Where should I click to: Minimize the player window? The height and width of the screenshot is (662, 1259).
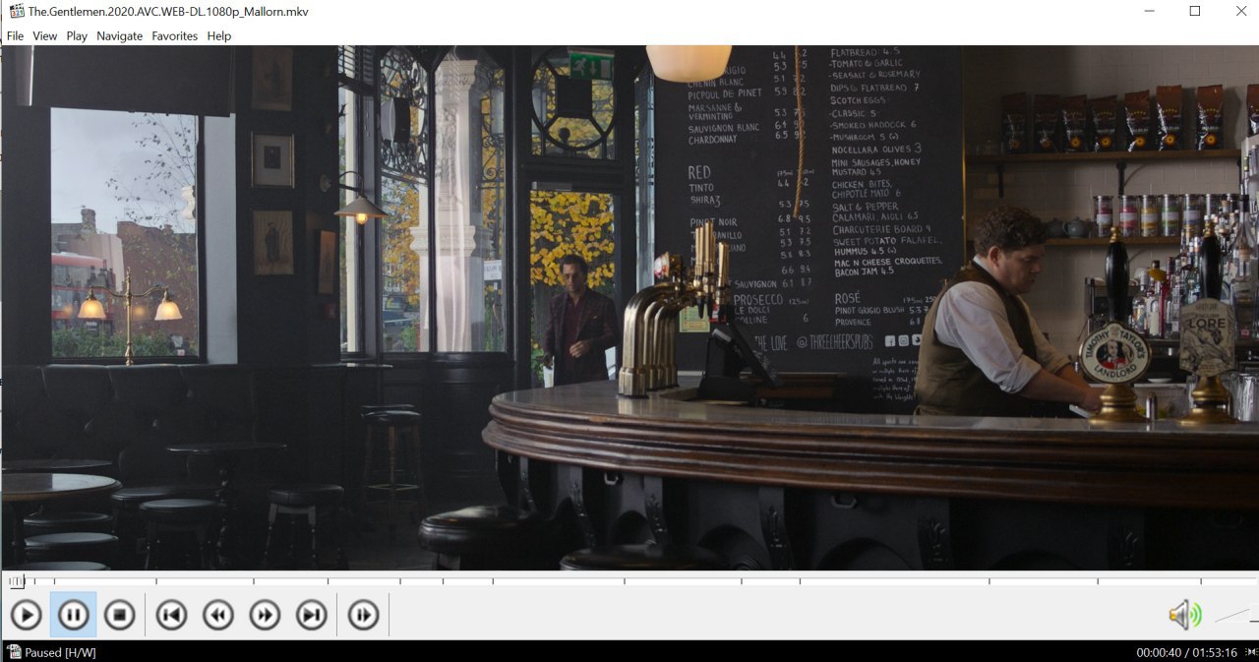(1149, 11)
